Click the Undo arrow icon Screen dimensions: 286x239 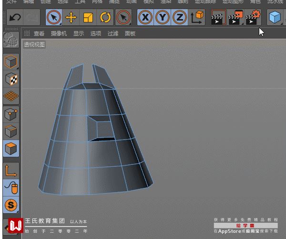[x=15, y=17]
